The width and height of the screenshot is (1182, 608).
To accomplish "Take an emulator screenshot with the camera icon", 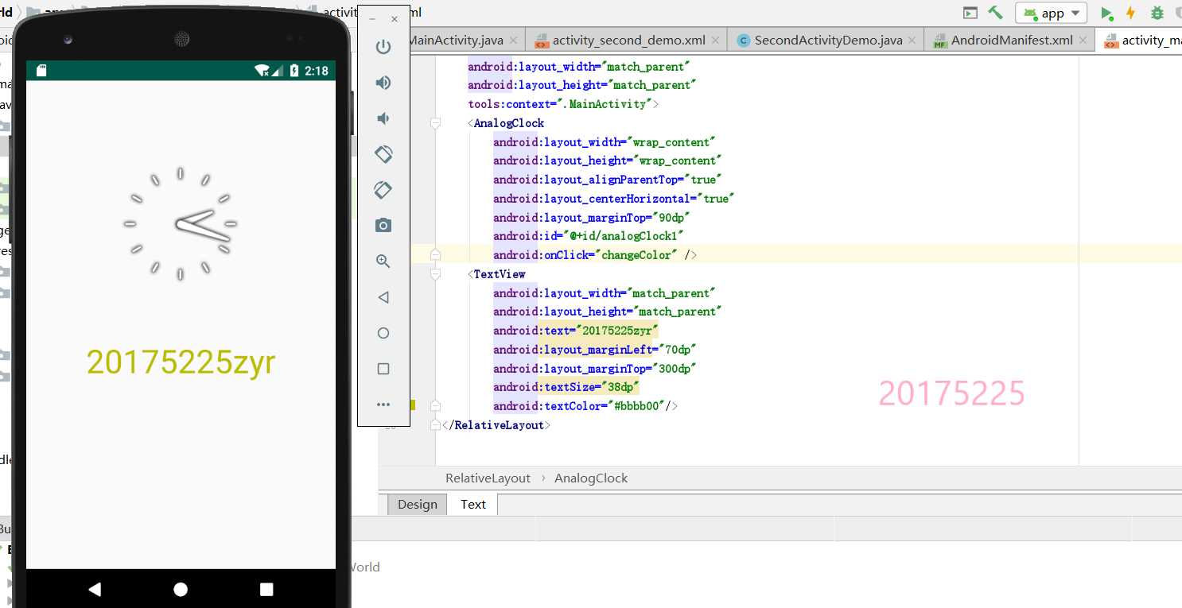I will 383,226.
